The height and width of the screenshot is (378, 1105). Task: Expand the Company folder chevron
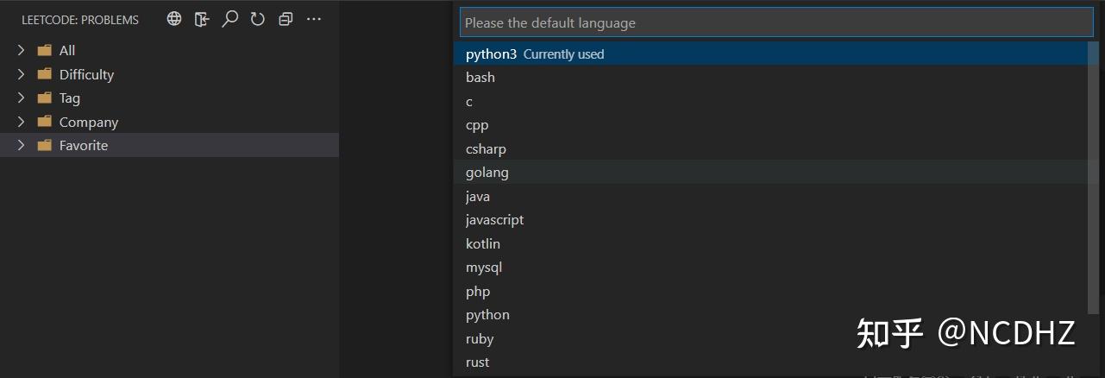(22, 122)
